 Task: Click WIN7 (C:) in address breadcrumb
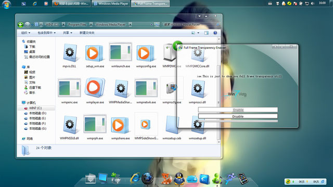(52, 24)
